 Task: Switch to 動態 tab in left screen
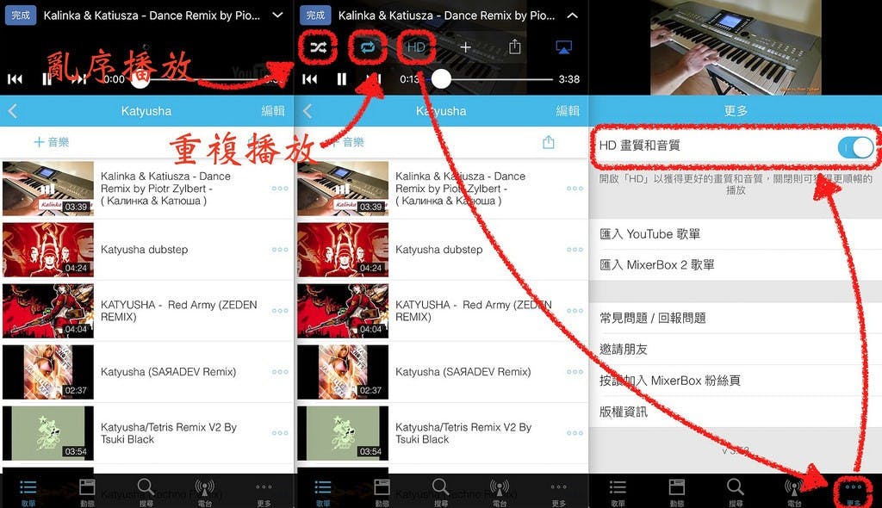pyautogui.click(x=87, y=493)
